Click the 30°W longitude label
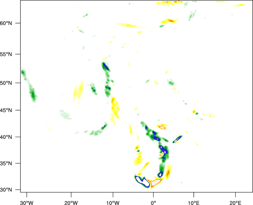This screenshot has height=205, width=253. [x=27, y=203]
